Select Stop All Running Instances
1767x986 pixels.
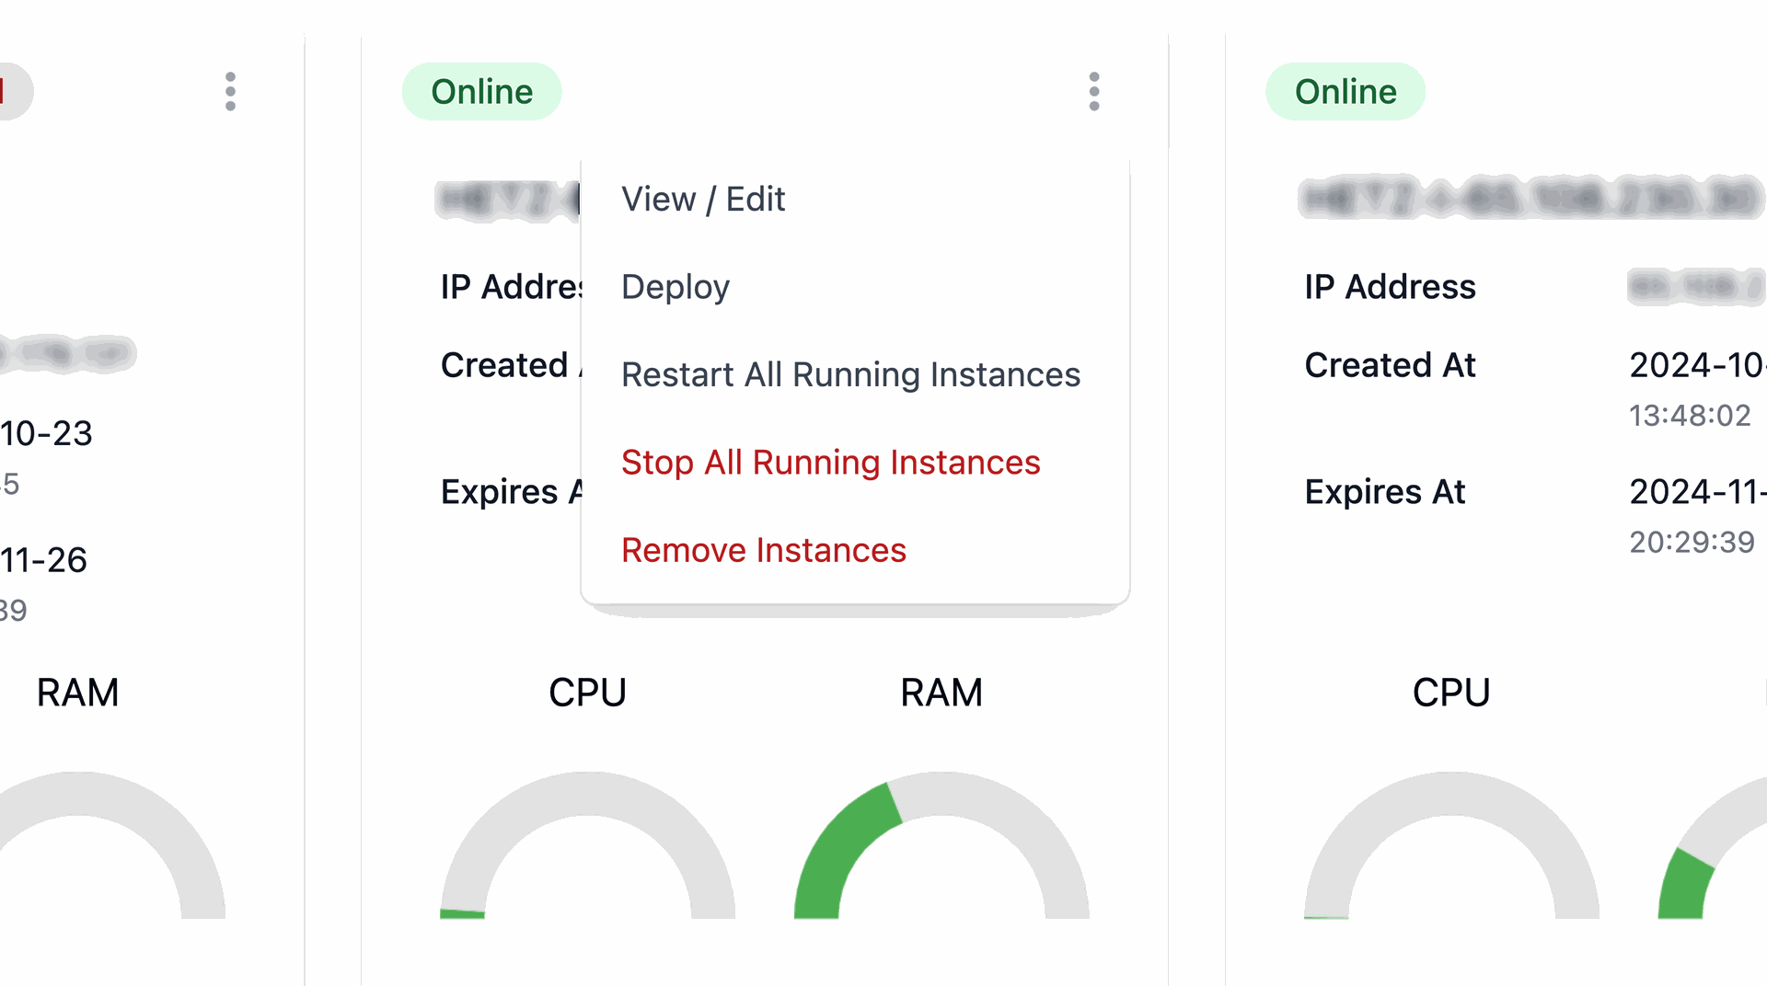pos(830,463)
